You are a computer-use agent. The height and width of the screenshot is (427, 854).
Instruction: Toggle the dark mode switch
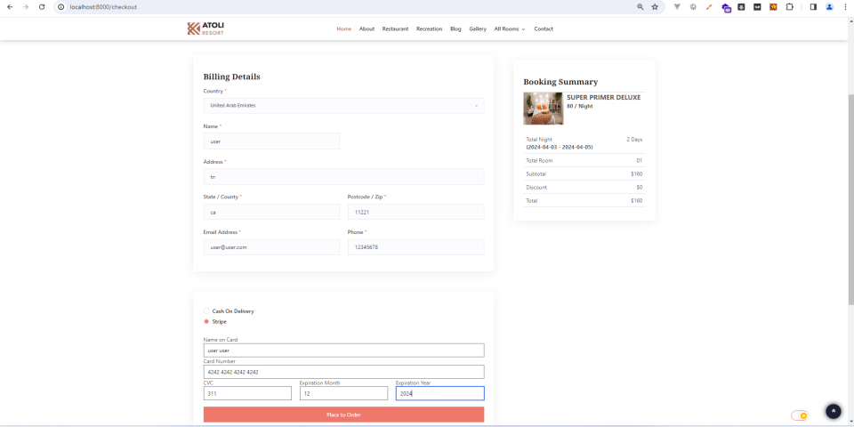[799, 415]
